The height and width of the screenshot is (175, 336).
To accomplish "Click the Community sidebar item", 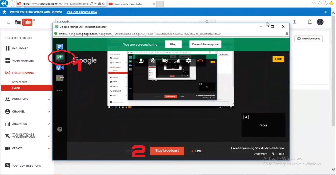I will (20, 100).
